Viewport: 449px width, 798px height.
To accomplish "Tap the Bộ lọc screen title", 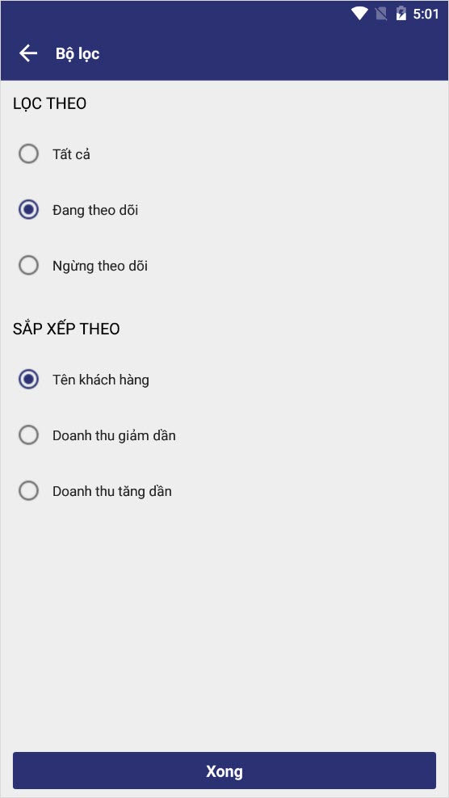I will click(x=78, y=54).
